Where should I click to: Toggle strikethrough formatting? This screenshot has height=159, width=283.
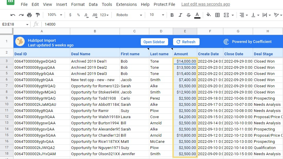click(189, 15)
